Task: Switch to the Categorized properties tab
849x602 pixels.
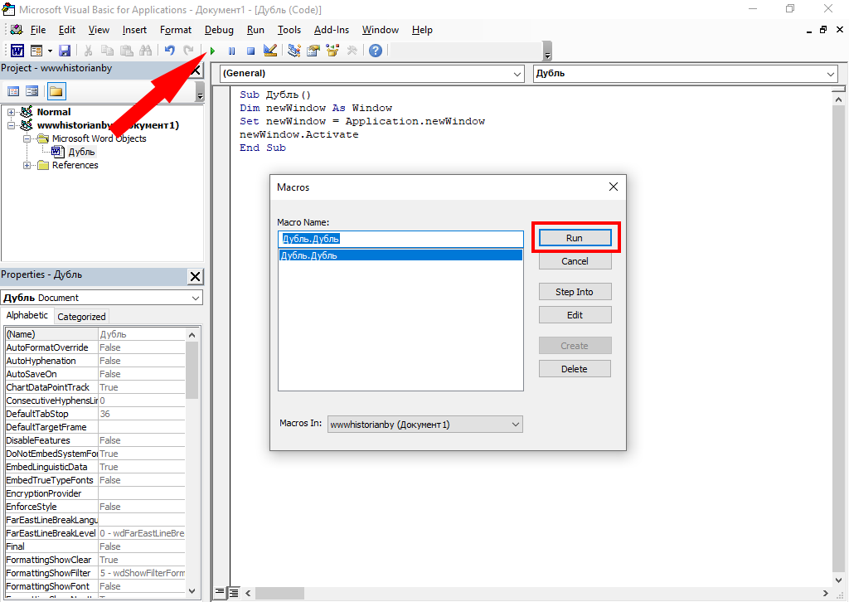Action: pyautogui.click(x=81, y=316)
